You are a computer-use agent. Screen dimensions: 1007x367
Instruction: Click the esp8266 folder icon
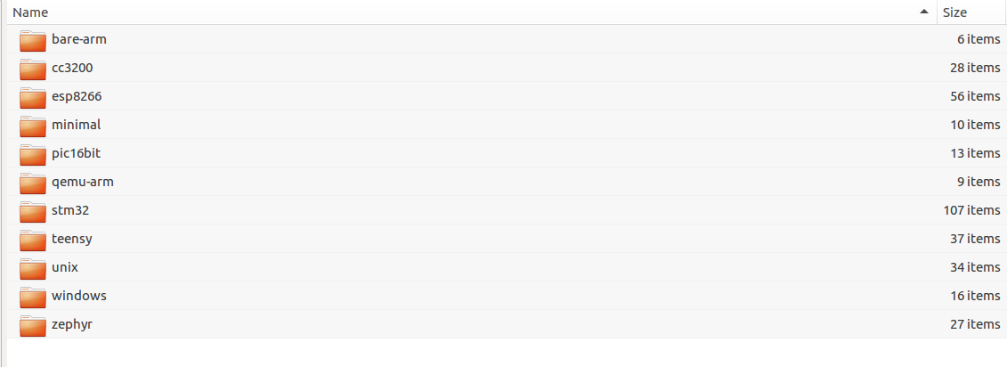coord(32,97)
